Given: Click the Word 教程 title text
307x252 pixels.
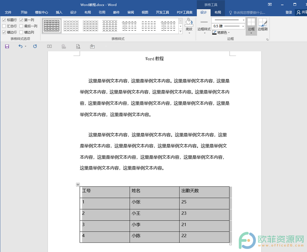Looking at the screenshot, I should tap(155, 59).
